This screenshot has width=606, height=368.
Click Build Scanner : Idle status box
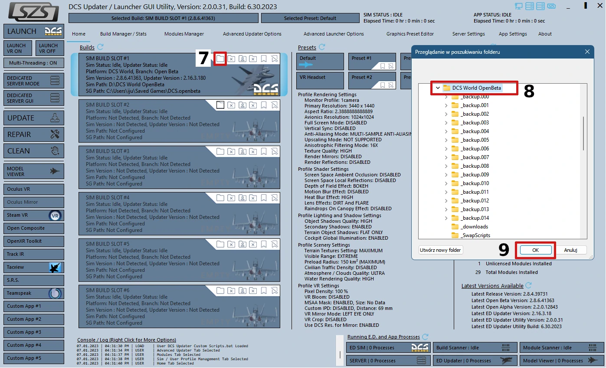(x=475, y=348)
